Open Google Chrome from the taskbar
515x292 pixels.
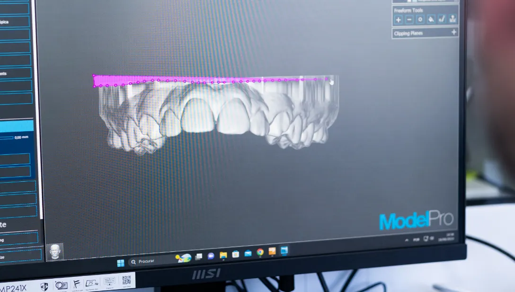coord(260,252)
